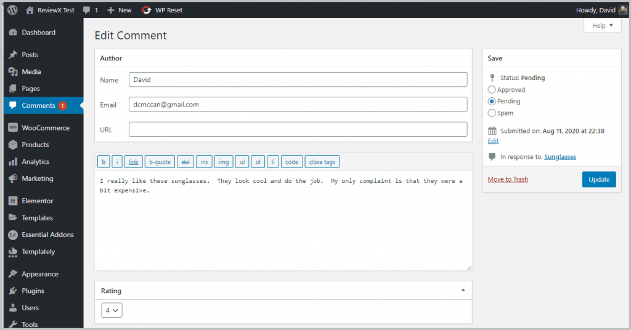Click the ins quicktag button
This screenshot has width=631, height=330.
coord(204,162)
